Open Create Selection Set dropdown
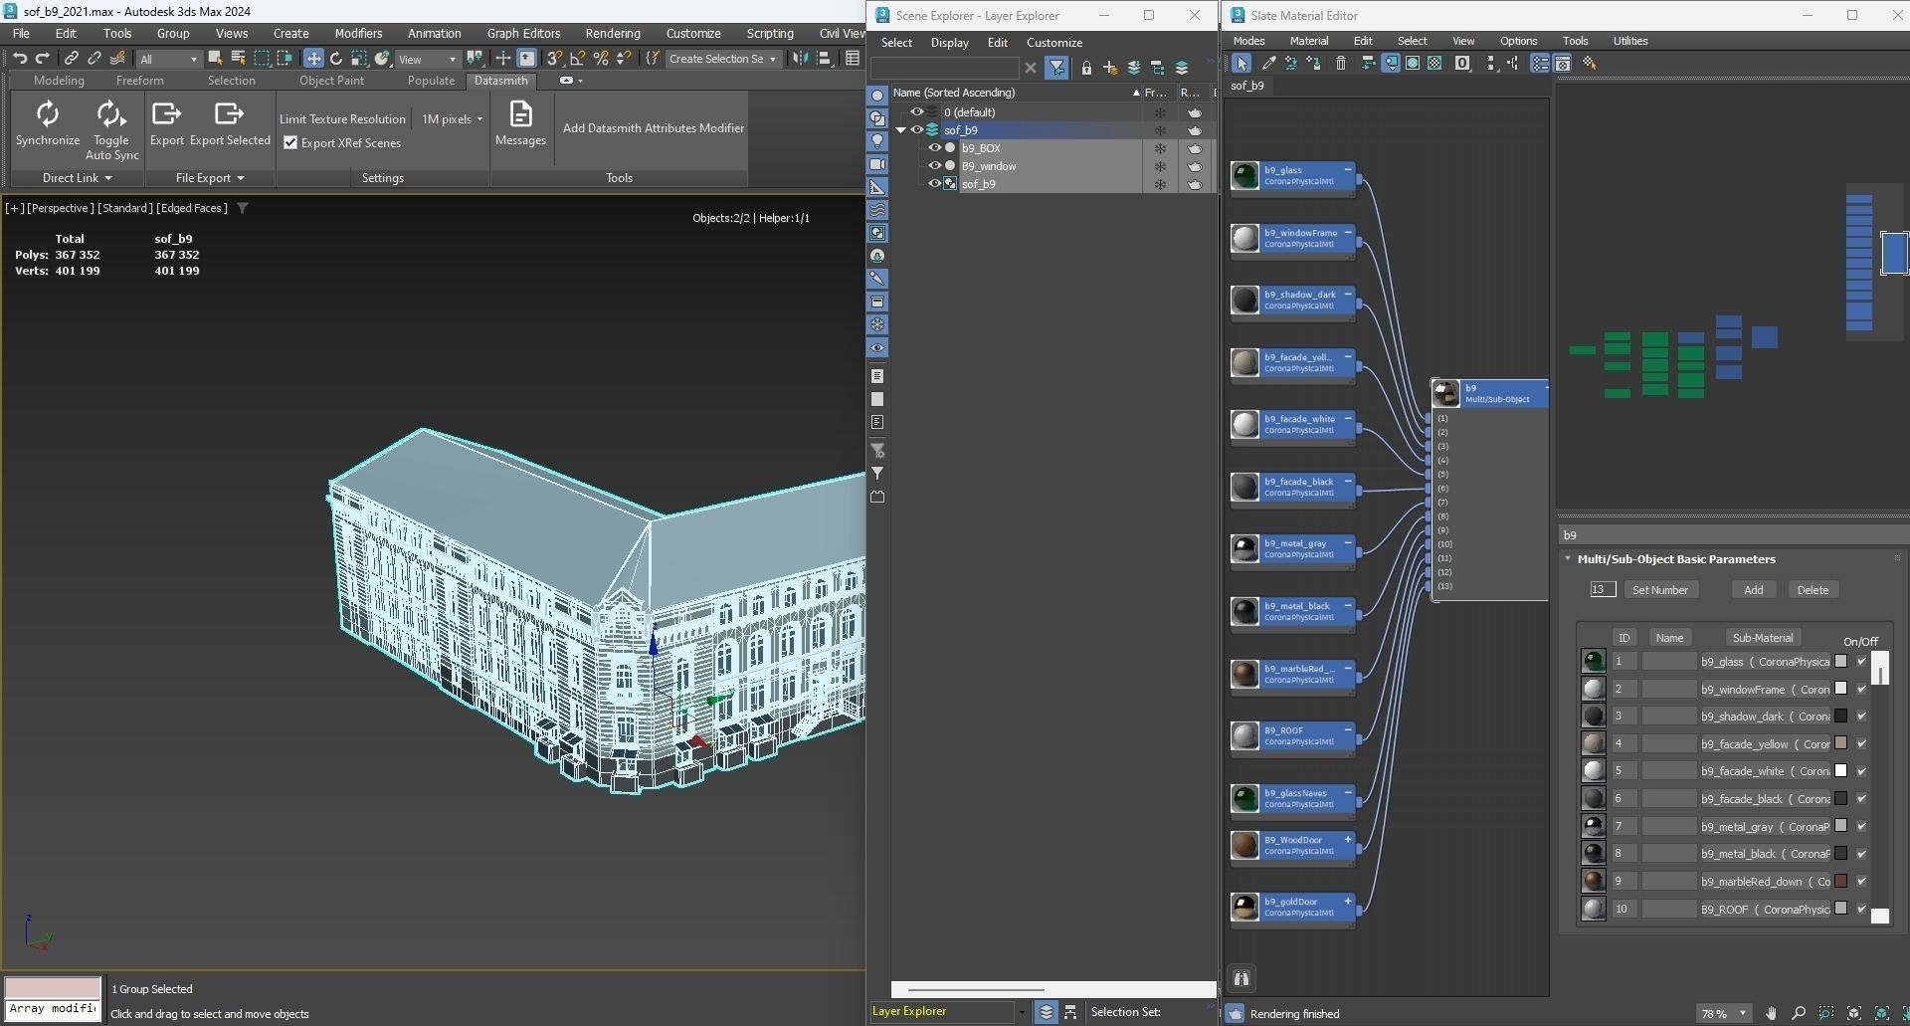The height and width of the screenshot is (1026, 1910). (x=722, y=59)
